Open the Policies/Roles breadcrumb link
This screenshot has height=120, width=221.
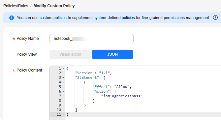click(16, 6)
